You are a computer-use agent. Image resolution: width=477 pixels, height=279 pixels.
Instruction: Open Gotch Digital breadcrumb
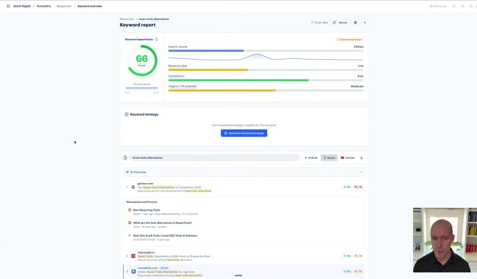coord(22,6)
